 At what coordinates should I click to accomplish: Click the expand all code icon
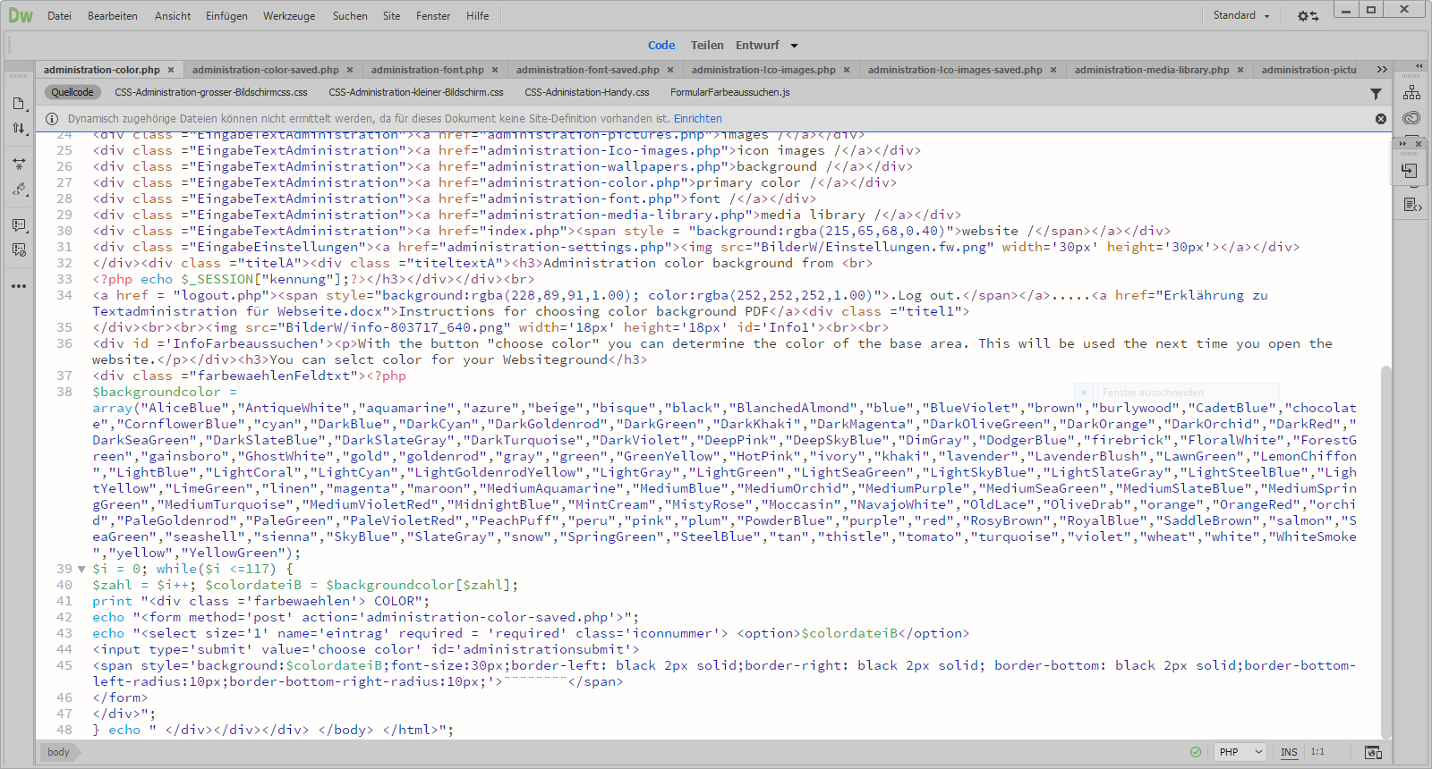[x=19, y=165]
